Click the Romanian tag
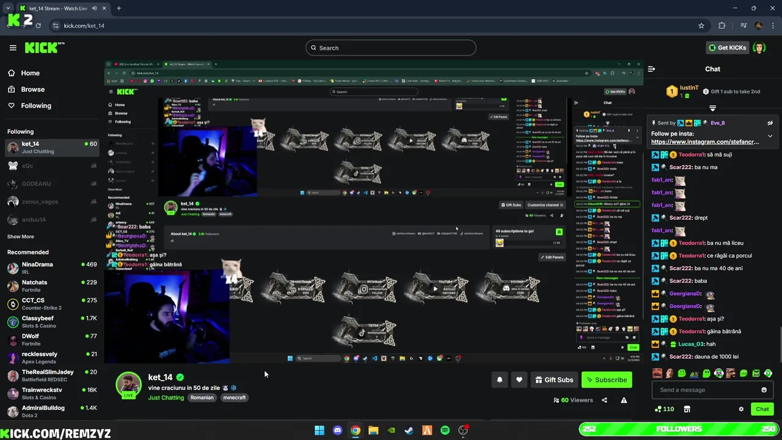 click(202, 397)
